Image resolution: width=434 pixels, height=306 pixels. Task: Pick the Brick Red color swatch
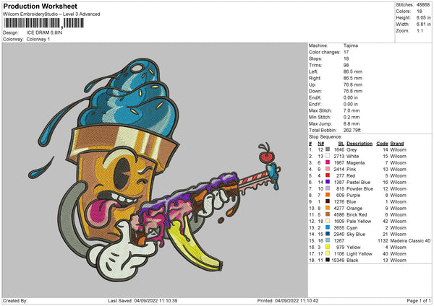click(328, 214)
